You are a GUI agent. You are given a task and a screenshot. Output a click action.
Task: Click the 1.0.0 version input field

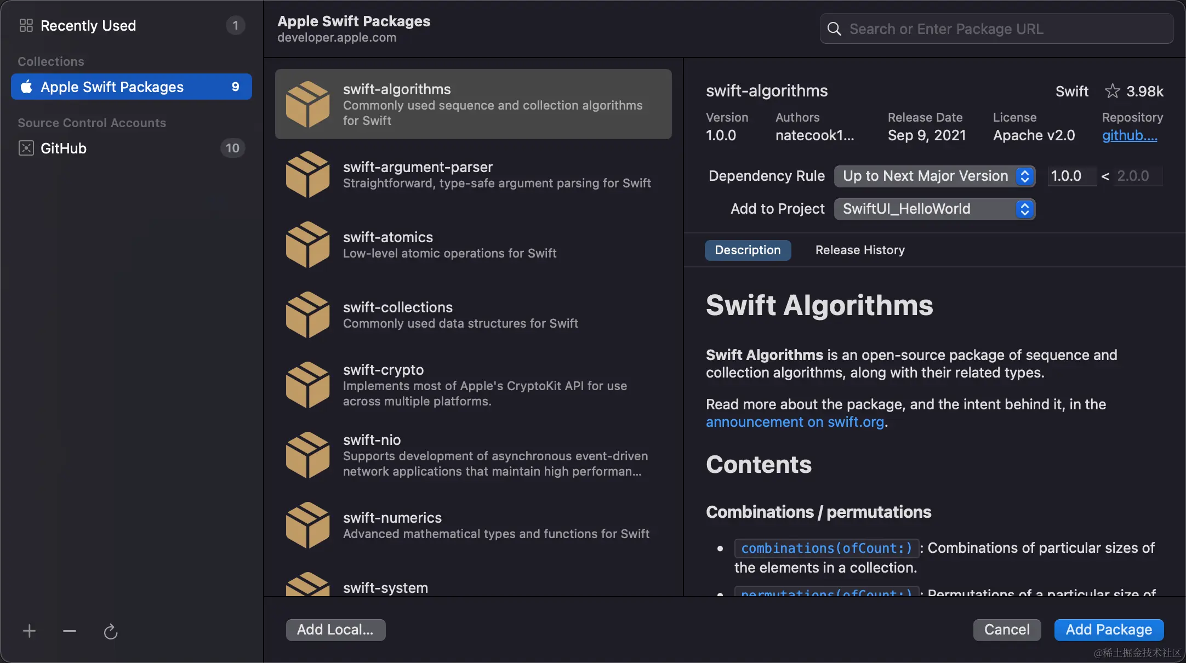click(x=1070, y=176)
